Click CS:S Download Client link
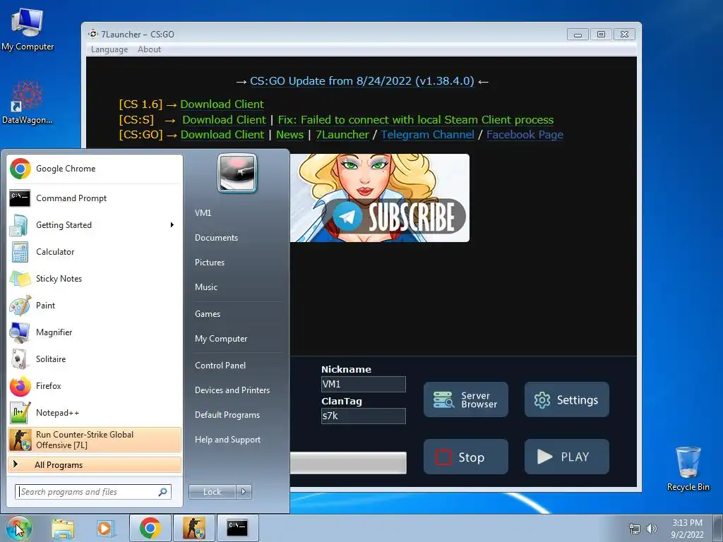 click(224, 120)
